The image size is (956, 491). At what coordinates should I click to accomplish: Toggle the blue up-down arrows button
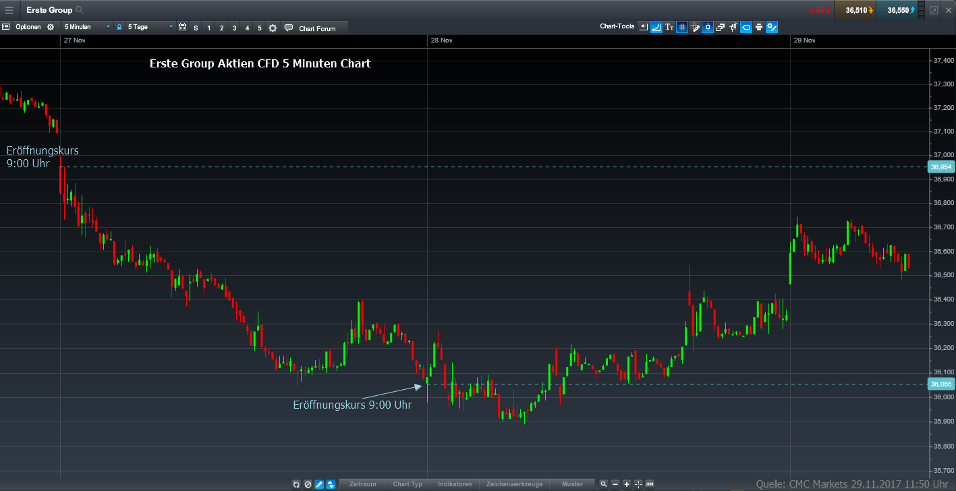point(331,484)
